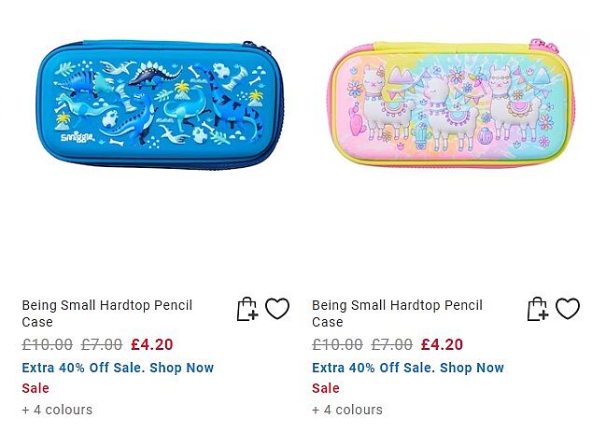Click the £4.20 price of the dinosaur case

pyautogui.click(x=152, y=345)
